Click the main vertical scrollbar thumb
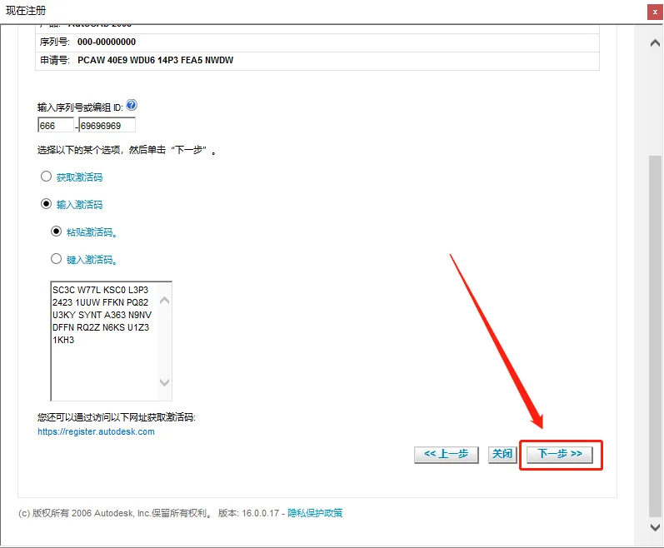The image size is (664, 548). [655, 336]
